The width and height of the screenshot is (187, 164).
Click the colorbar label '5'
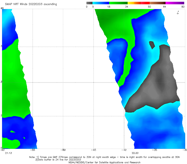[x=93, y=7]
